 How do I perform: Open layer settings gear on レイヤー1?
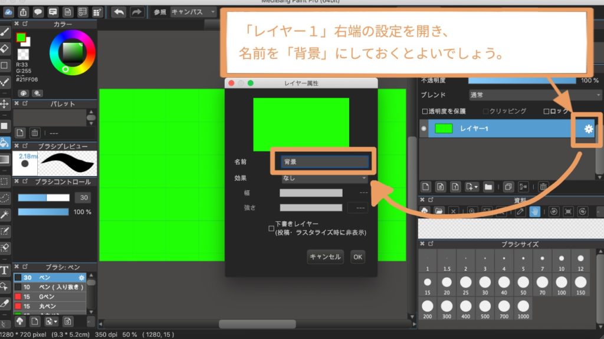tap(588, 129)
